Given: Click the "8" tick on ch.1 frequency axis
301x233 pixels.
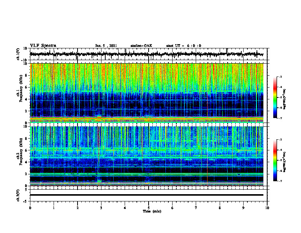Looking at the screenshot, I should point(27,75).
